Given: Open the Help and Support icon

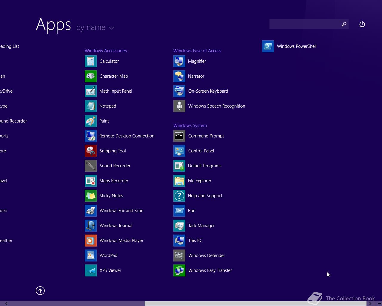Looking at the screenshot, I should coord(179,196).
